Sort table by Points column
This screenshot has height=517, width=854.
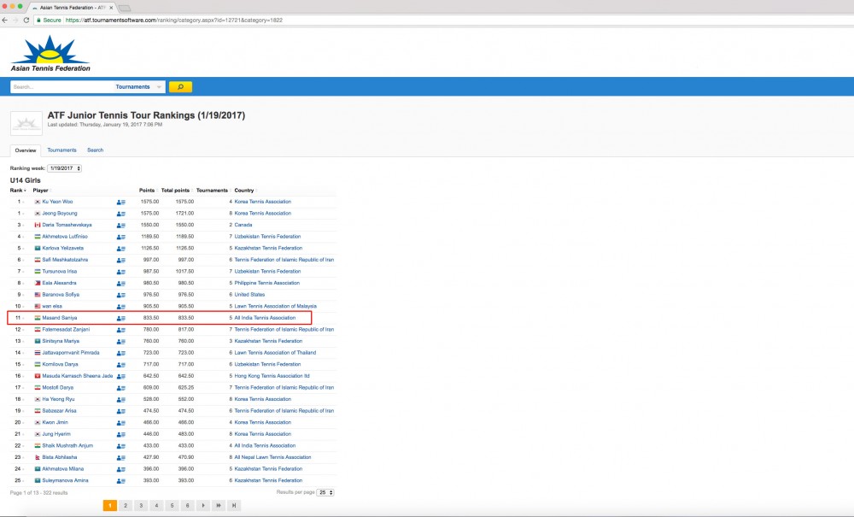148,190
